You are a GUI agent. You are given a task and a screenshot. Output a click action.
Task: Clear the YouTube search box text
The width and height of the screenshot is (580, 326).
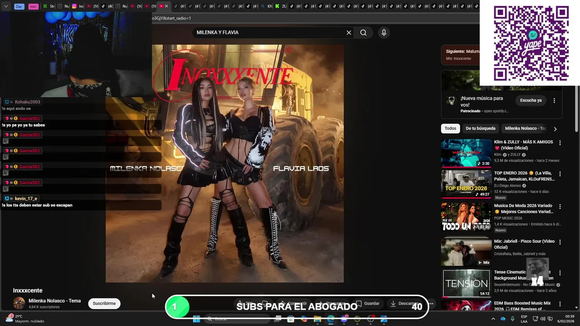349,33
